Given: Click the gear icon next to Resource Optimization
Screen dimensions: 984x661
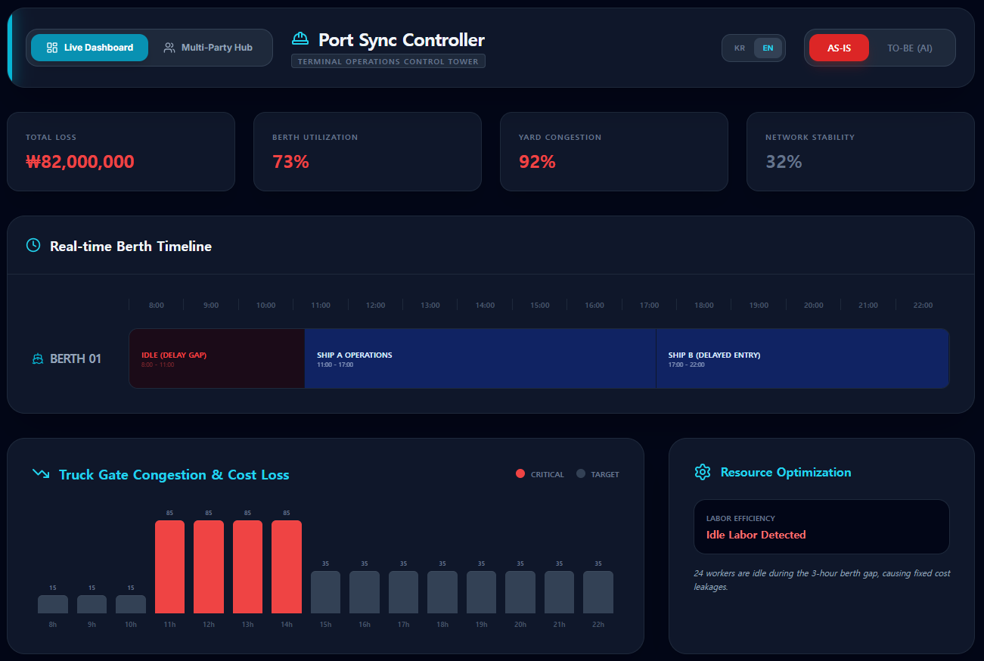Looking at the screenshot, I should (702, 471).
